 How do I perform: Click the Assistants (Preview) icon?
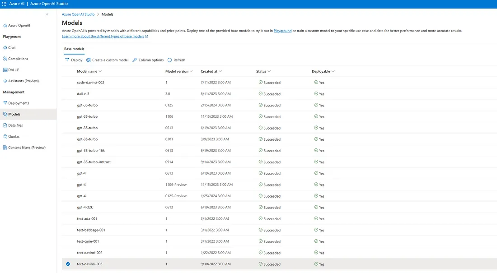(5, 81)
